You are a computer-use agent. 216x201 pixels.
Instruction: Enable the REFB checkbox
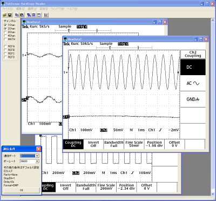(5, 50)
